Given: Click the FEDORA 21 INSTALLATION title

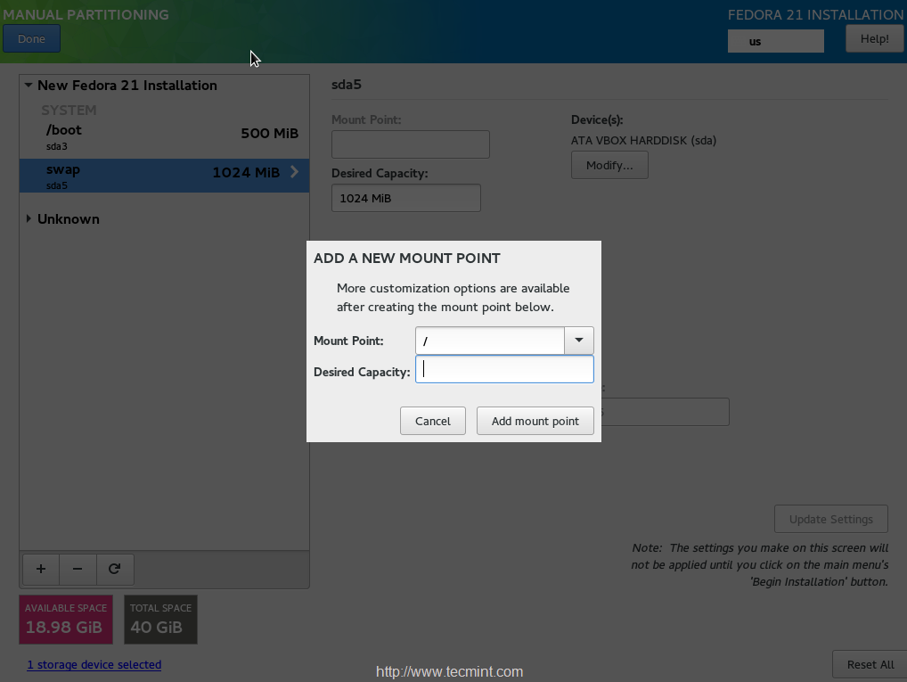Looking at the screenshot, I should point(815,14).
